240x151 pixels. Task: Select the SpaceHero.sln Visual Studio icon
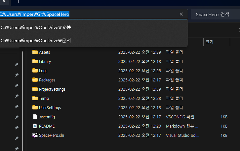click(x=35, y=135)
